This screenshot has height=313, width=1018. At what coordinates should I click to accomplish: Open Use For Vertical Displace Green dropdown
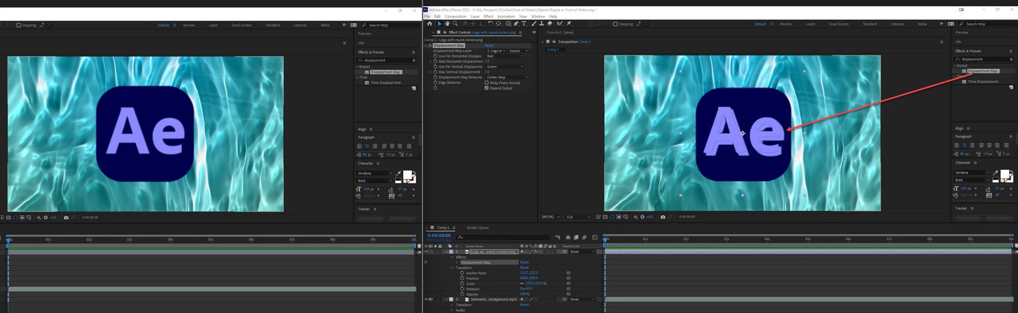(505, 67)
